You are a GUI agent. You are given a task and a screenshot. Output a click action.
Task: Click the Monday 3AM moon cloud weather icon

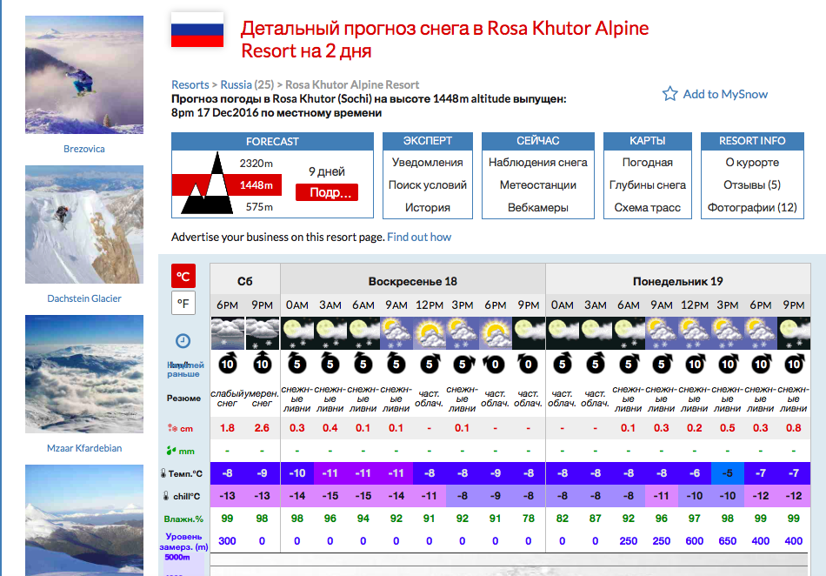[596, 333]
